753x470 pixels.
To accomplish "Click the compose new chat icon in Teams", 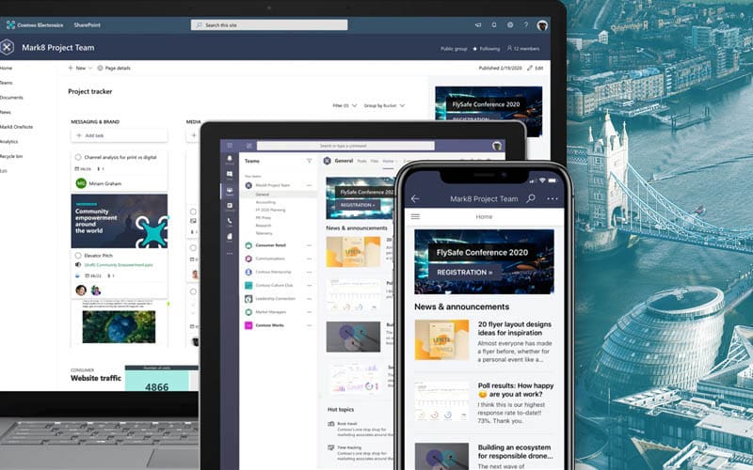I will (x=249, y=146).
